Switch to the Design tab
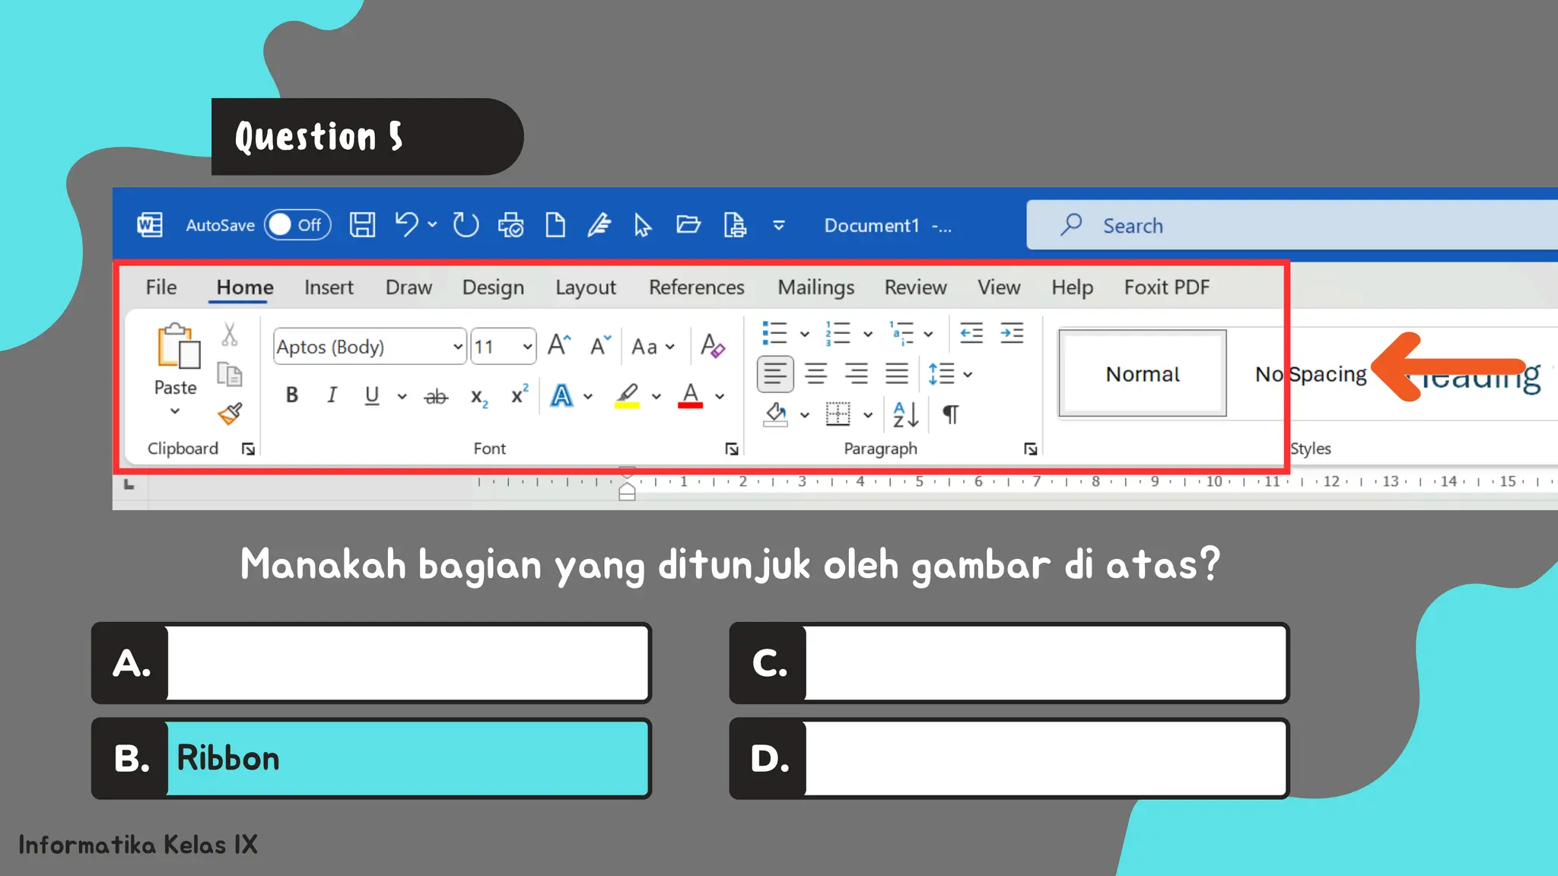Image resolution: width=1558 pixels, height=876 pixels. point(493,287)
